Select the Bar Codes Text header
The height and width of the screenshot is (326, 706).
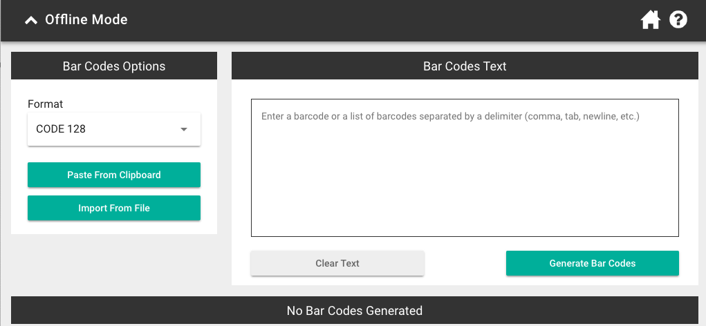pyautogui.click(x=465, y=66)
